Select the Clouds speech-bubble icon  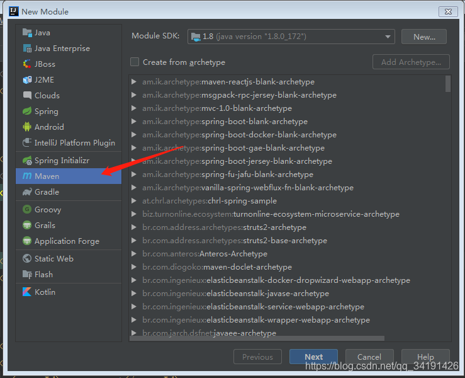tap(27, 96)
